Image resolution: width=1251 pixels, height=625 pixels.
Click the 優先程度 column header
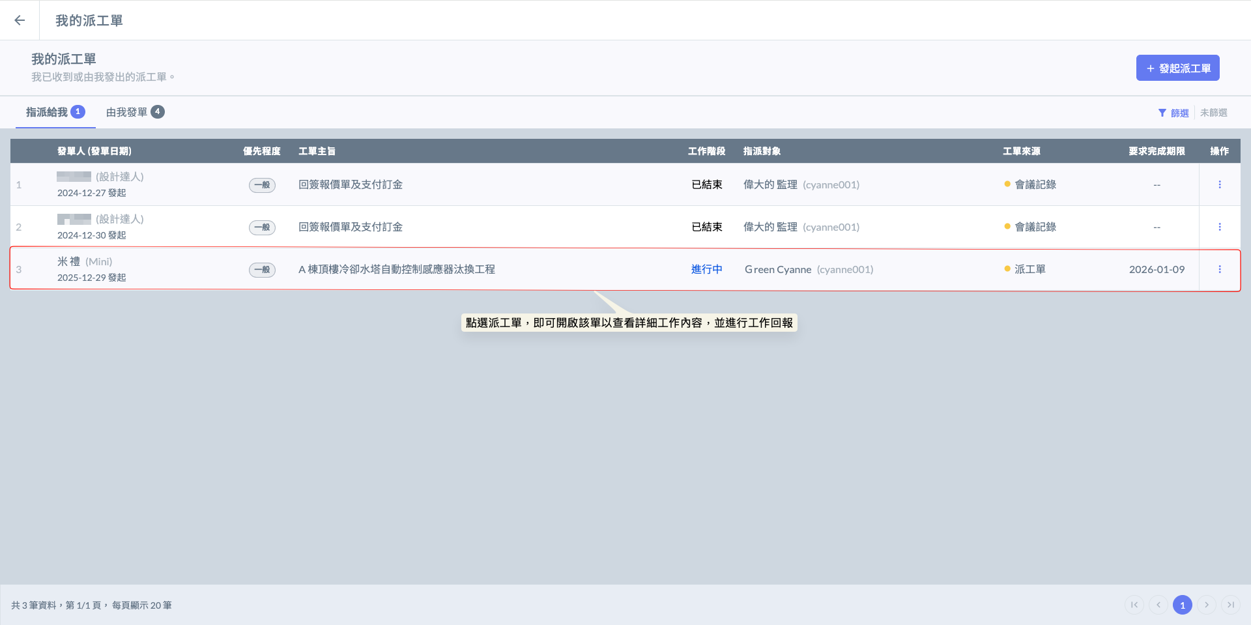261,151
